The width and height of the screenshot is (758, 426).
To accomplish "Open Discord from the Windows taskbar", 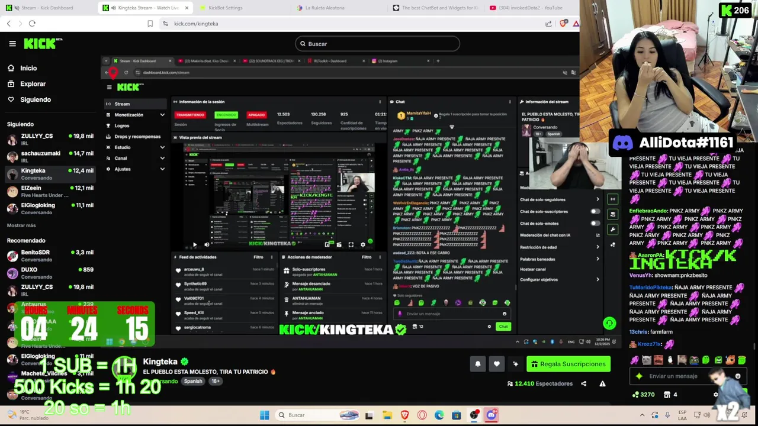I will coord(491,415).
